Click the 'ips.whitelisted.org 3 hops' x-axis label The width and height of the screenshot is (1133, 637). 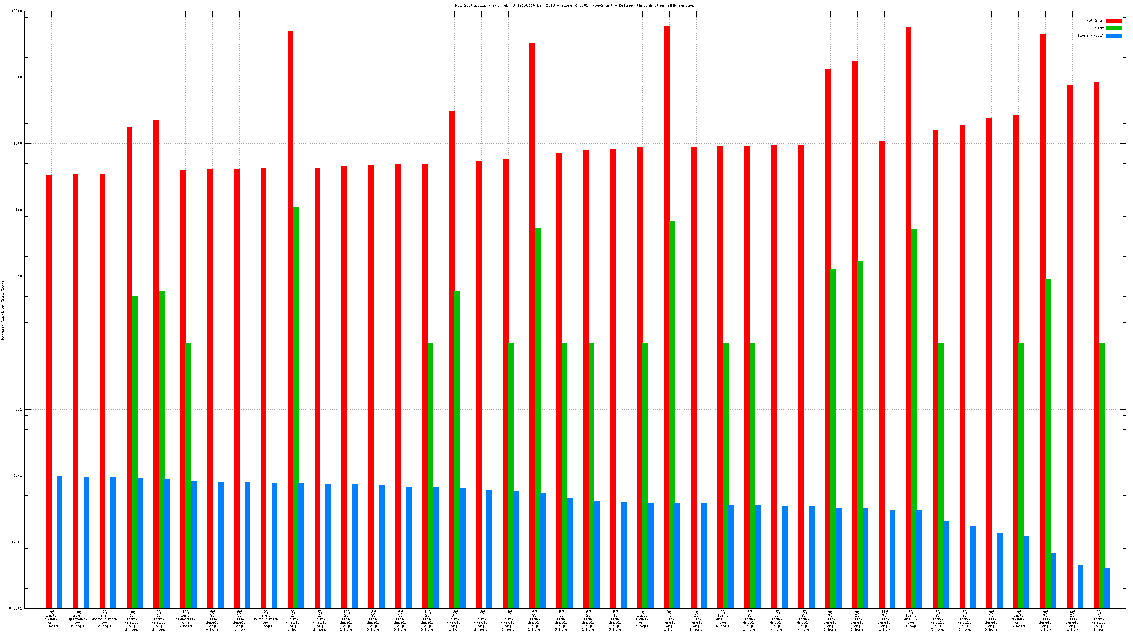(105, 619)
